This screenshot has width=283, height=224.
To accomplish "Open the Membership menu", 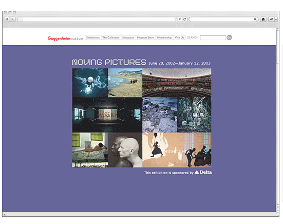I will [x=164, y=38].
